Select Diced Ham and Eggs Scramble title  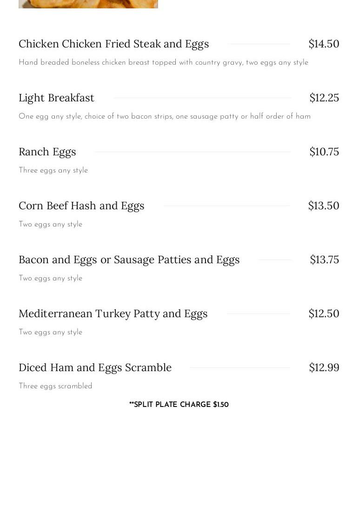tap(95, 367)
